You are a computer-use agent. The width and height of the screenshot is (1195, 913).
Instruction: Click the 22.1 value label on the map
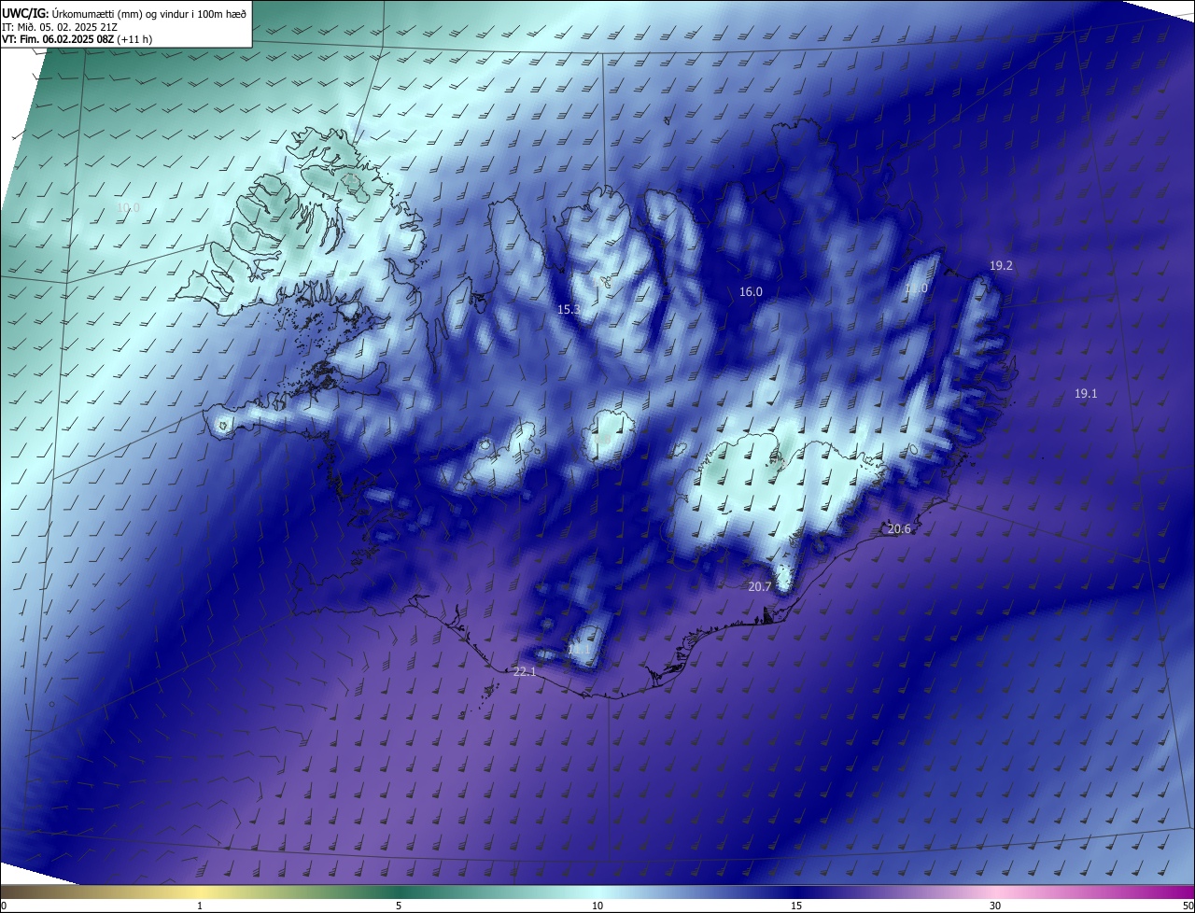click(525, 672)
